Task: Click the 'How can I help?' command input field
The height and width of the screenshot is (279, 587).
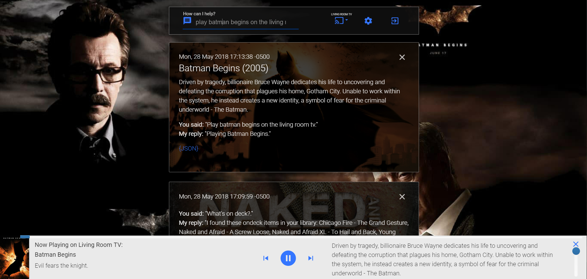Action: coord(241,22)
